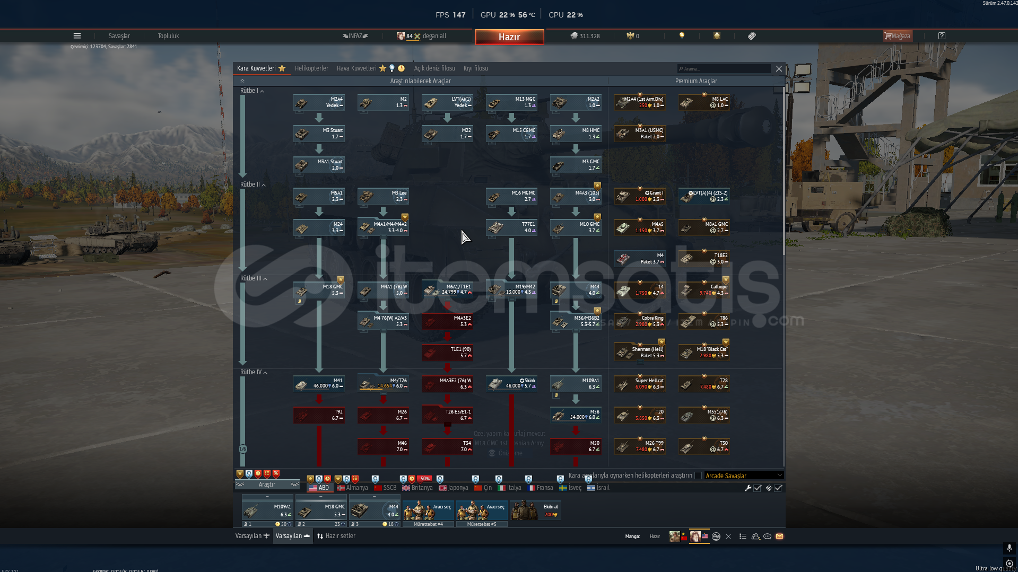The height and width of the screenshot is (572, 1018).
Task: Switch to the Kıyı filosu tab
Action: [x=476, y=68]
